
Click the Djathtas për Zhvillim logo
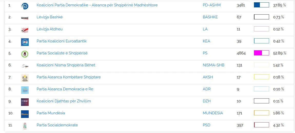click(x=25, y=102)
